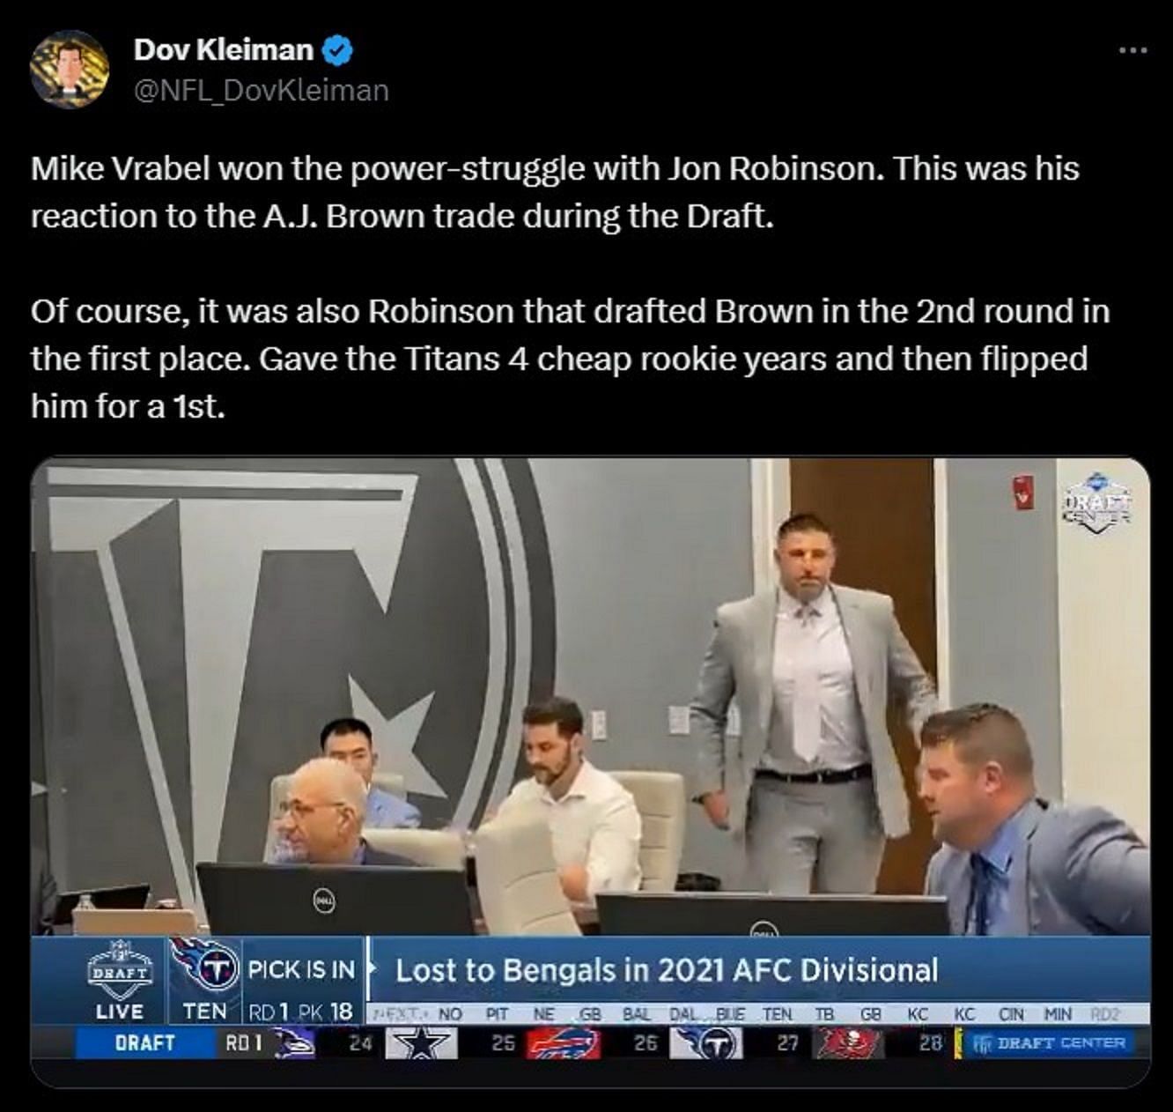This screenshot has height=1112, width=1173.
Task: Click the Titans logo at pick 26
Action: point(706,1043)
